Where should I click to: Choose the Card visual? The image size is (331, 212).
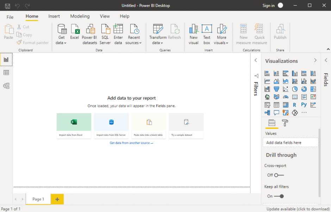pyautogui.click(x=295, y=97)
